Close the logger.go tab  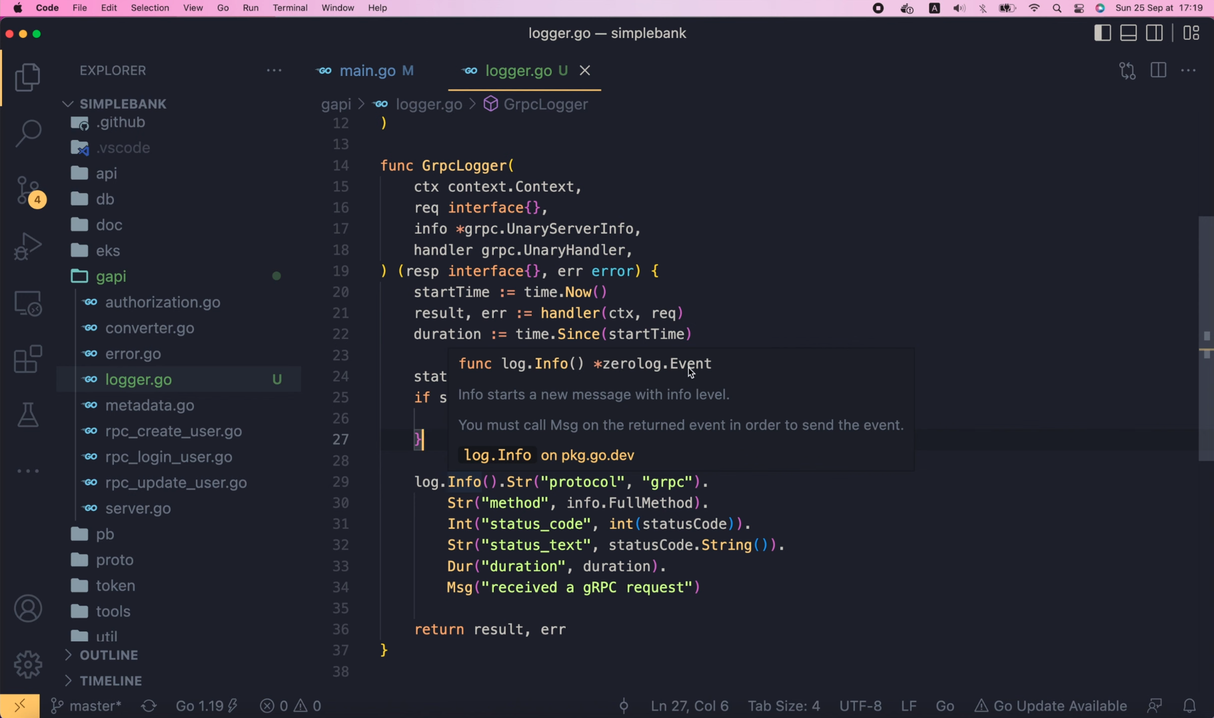585,71
